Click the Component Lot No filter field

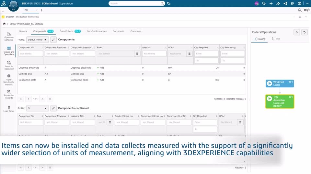pos(179,122)
